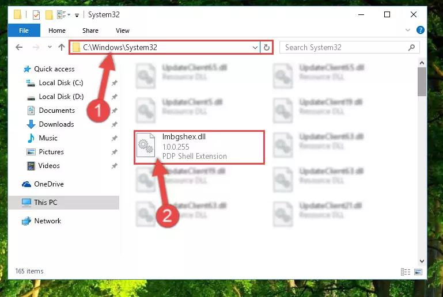The height and width of the screenshot is (297, 443).
Task: Click the PDP Shell Extension description text
Action: tap(194, 156)
